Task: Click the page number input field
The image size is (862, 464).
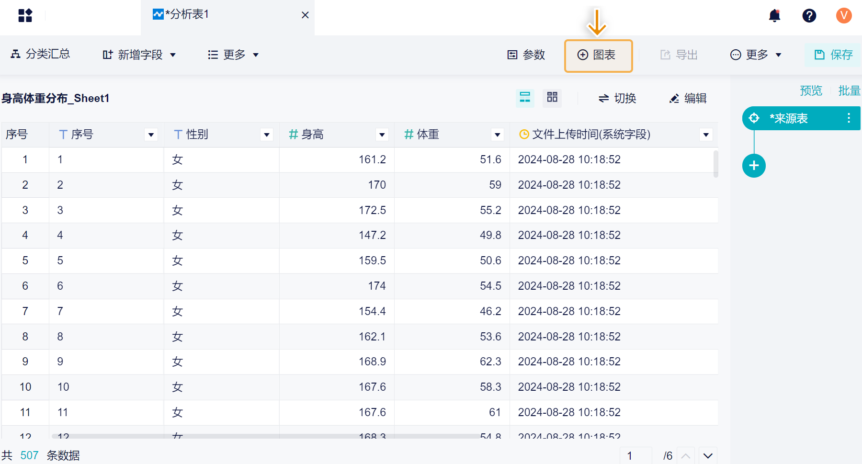Action: tap(635, 455)
